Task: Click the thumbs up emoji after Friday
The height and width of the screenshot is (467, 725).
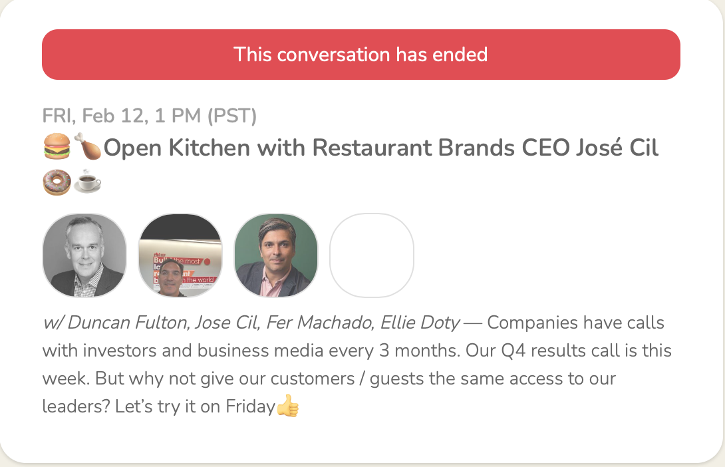Action: (x=288, y=406)
